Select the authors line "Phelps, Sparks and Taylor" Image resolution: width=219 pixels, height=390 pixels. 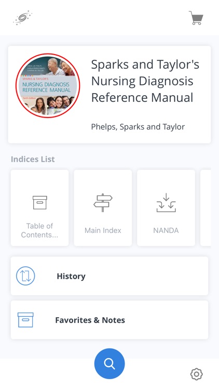click(138, 127)
